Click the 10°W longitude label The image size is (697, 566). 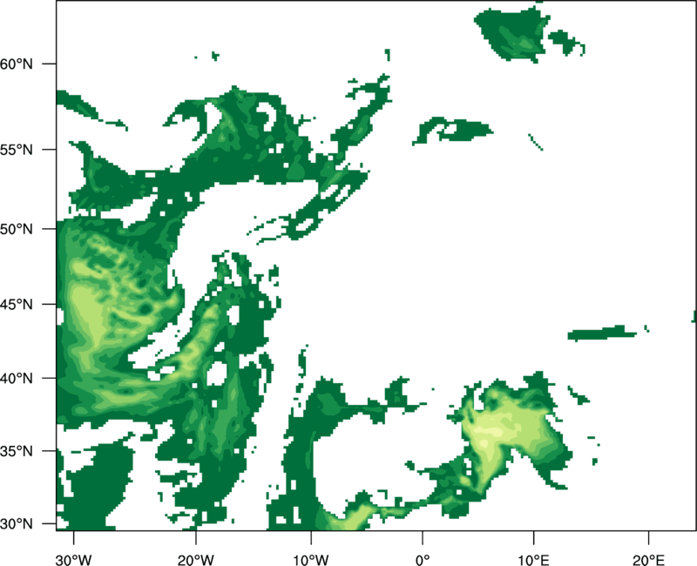click(311, 560)
